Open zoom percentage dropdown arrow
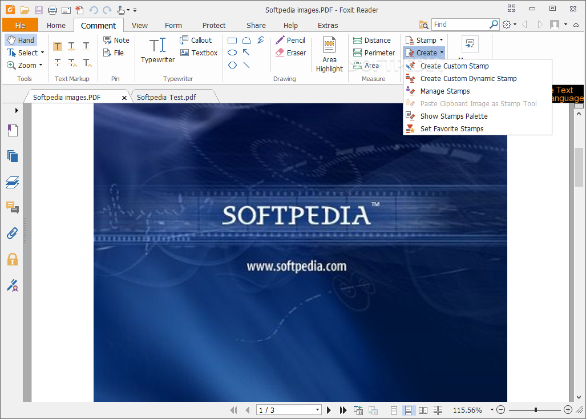 [x=492, y=410]
